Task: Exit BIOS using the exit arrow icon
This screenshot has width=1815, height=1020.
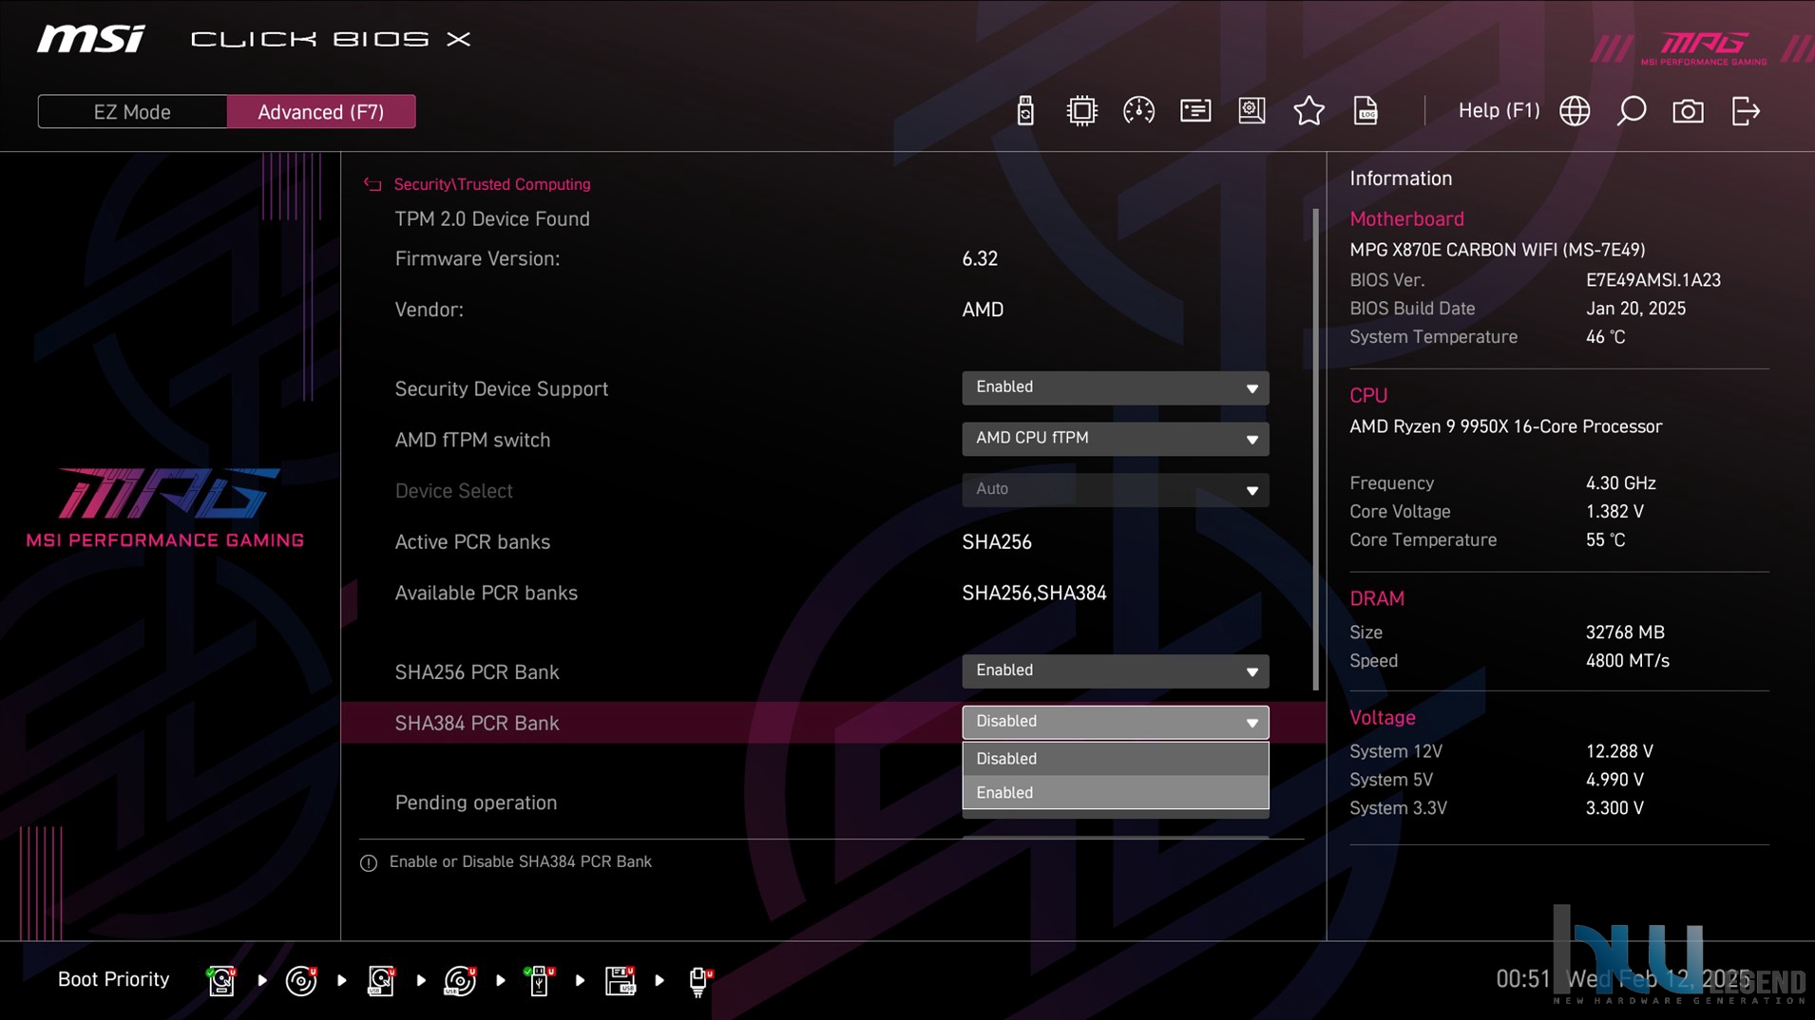Action: pos(1746,111)
